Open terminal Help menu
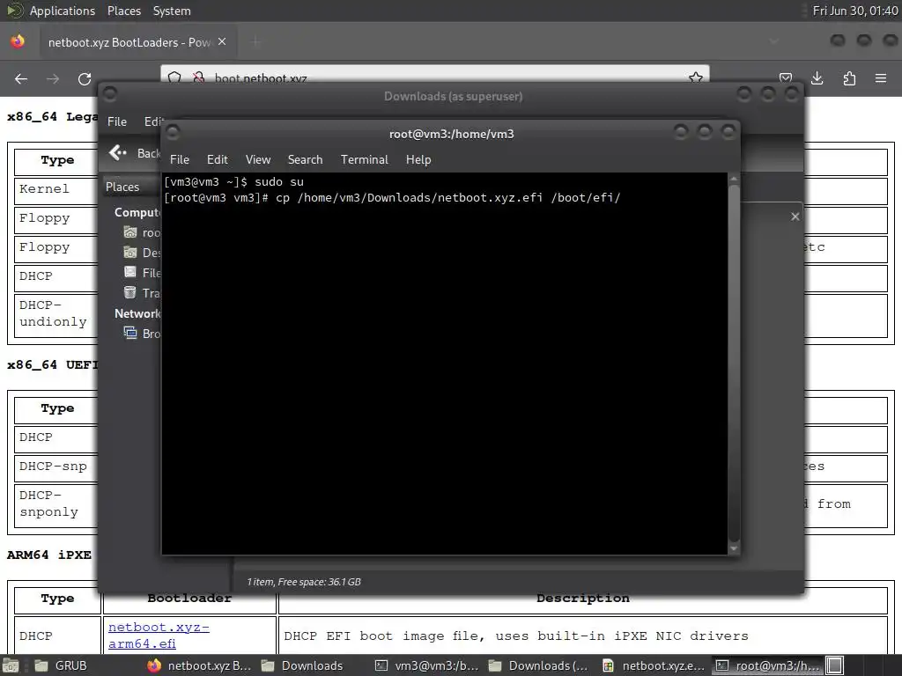The width and height of the screenshot is (902, 676). (418, 160)
